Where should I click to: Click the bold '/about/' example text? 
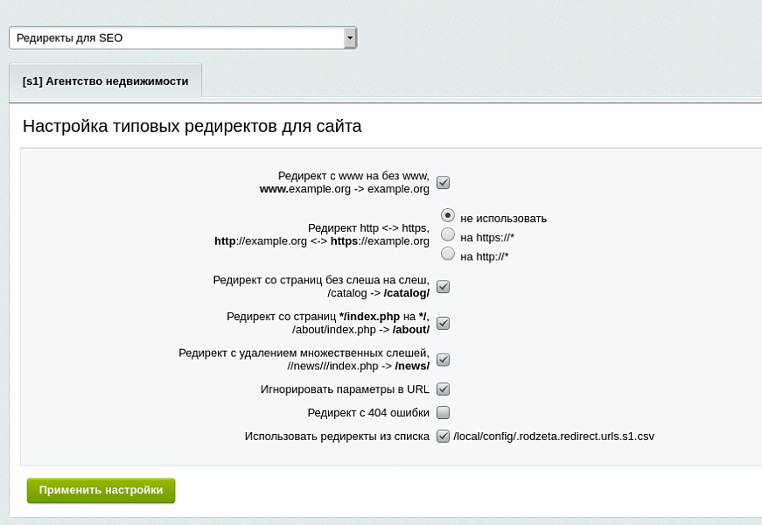click(412, 330)
